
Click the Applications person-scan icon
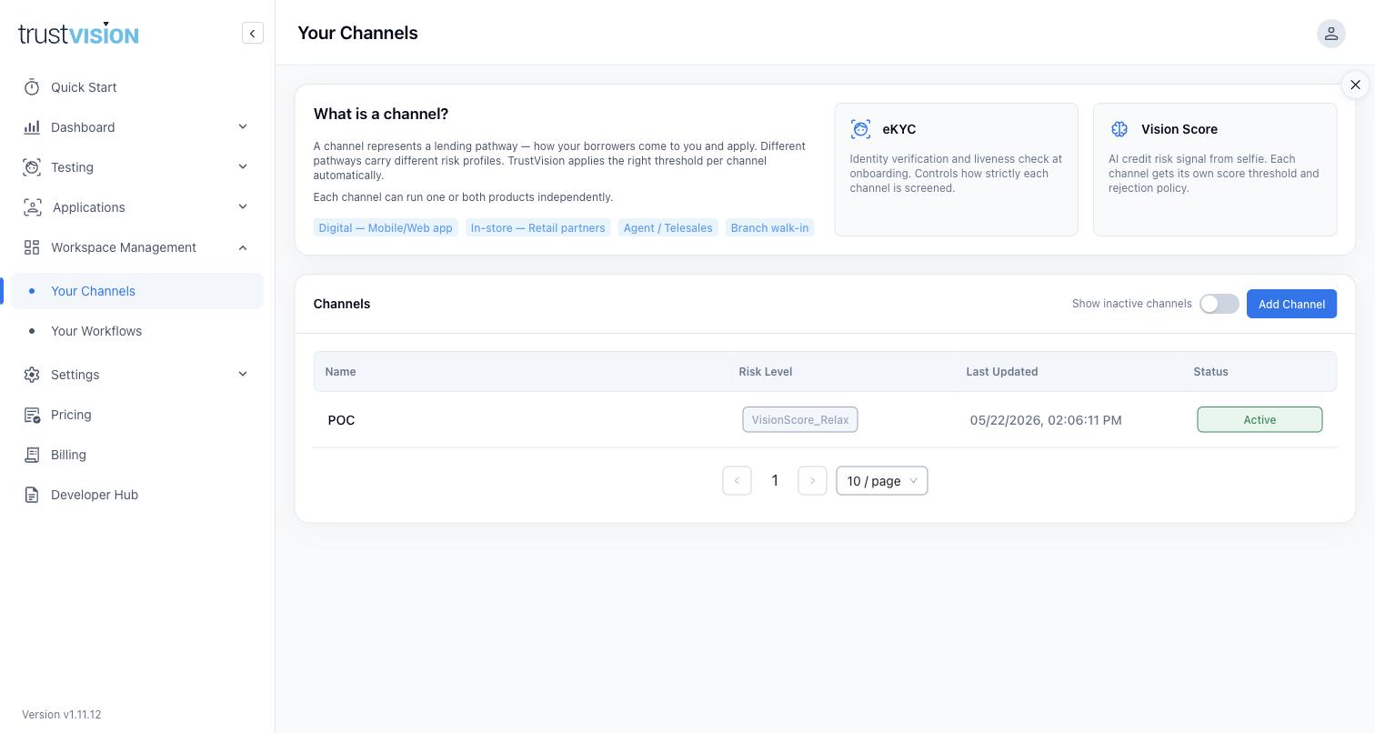33,207
